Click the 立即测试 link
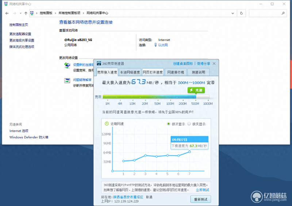This screenshot has width=292, height=206. click(203, 190)
